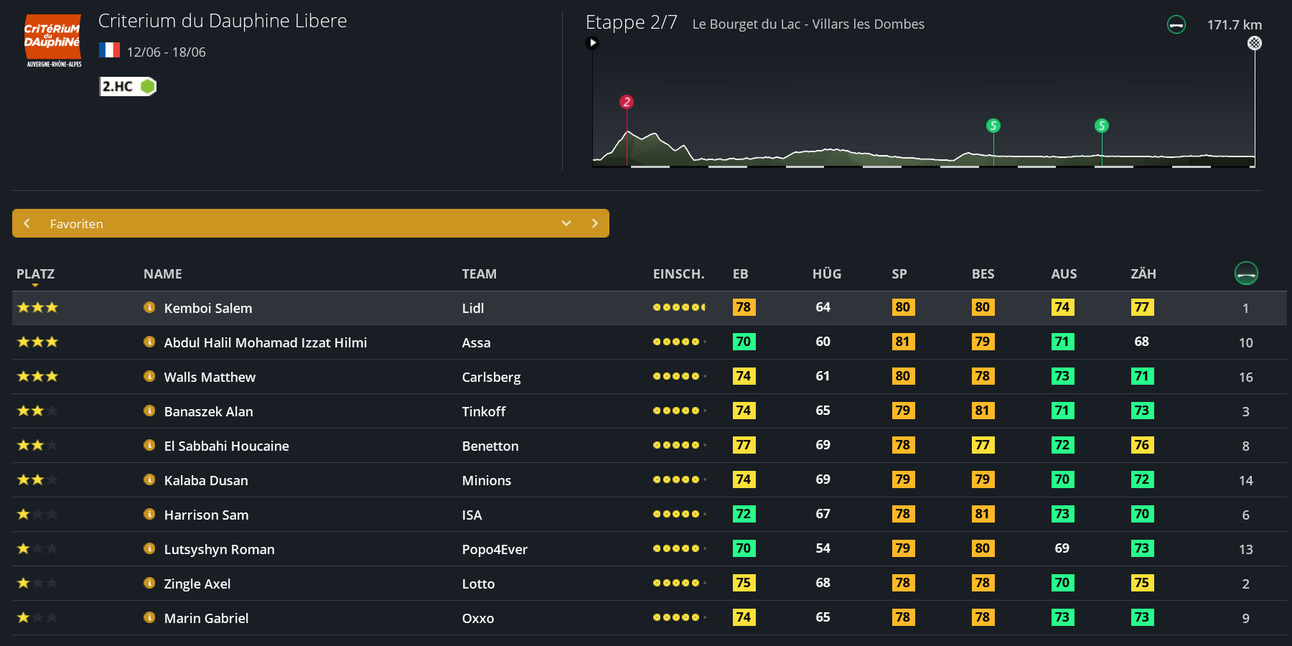The width and height of the screenshot is (1292, 646).
Task: Click the 2.HC race class badge
Action: [x=127, y=87]
